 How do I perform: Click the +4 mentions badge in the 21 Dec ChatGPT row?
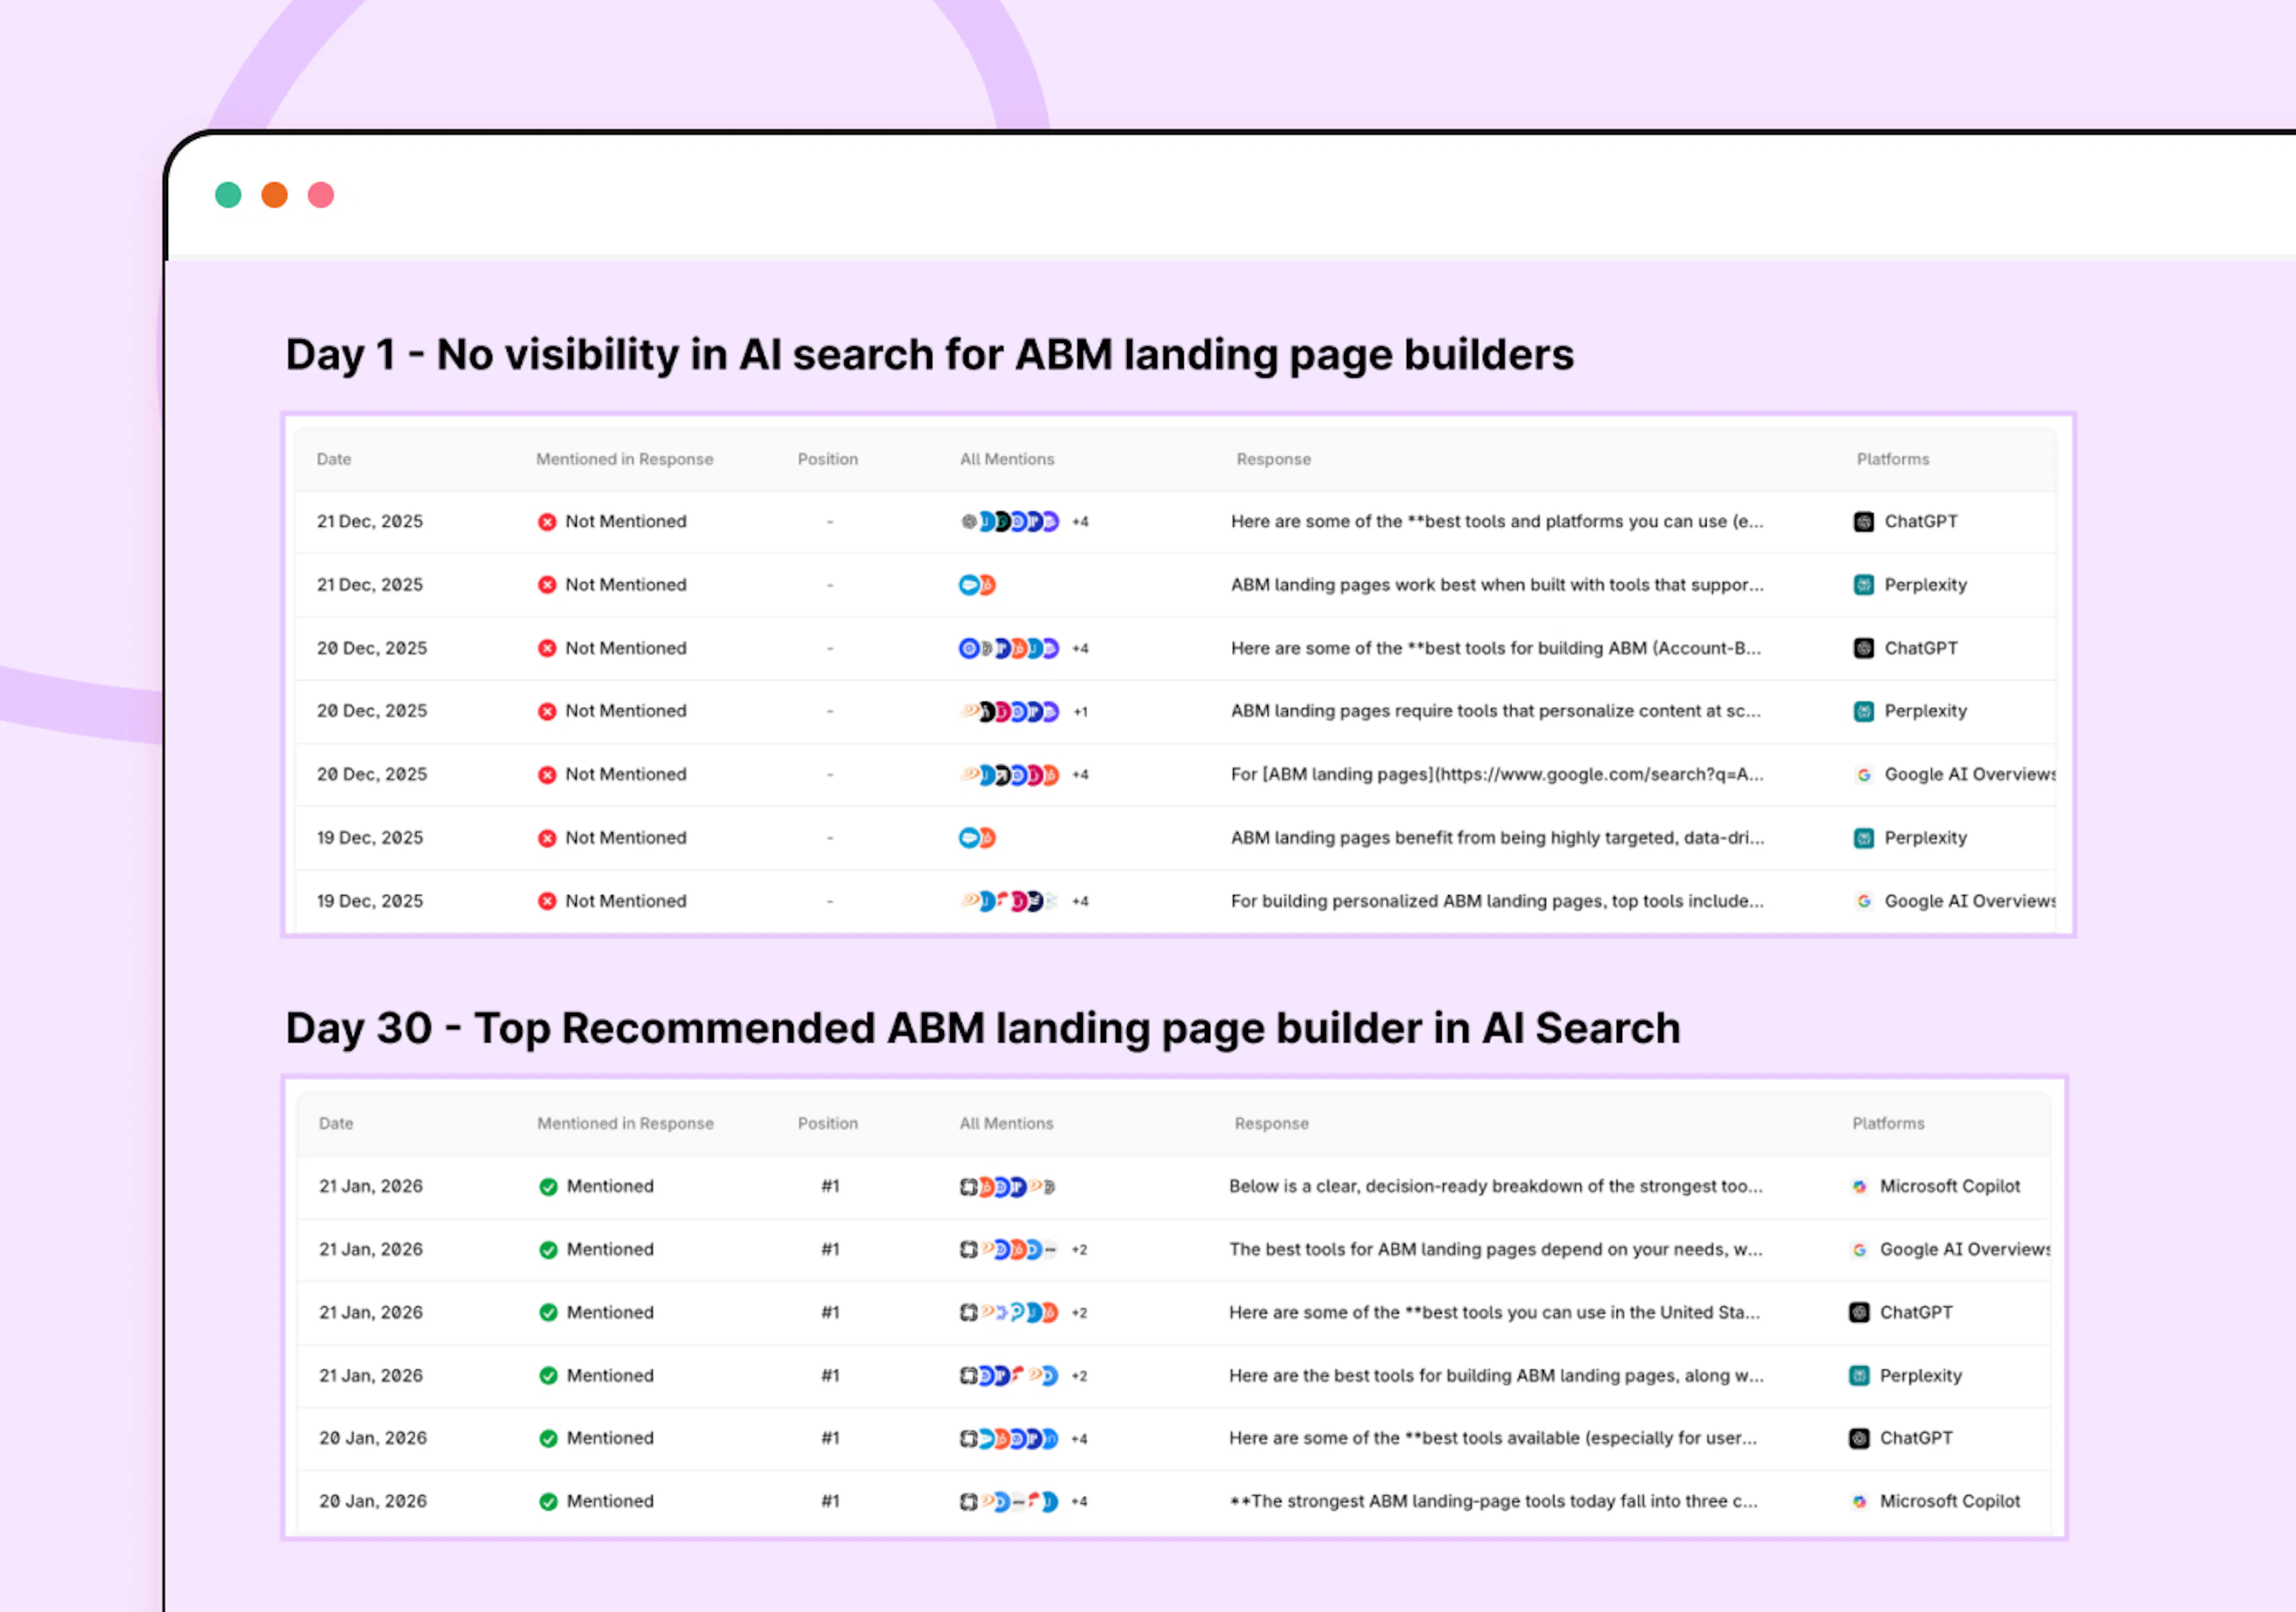pos(1080,522)
